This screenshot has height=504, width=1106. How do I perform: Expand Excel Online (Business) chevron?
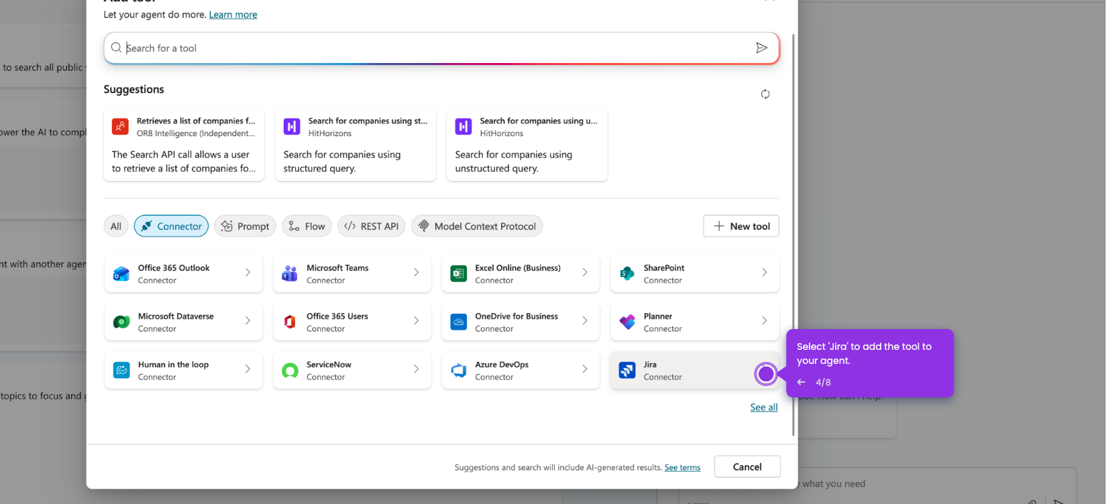585,272
